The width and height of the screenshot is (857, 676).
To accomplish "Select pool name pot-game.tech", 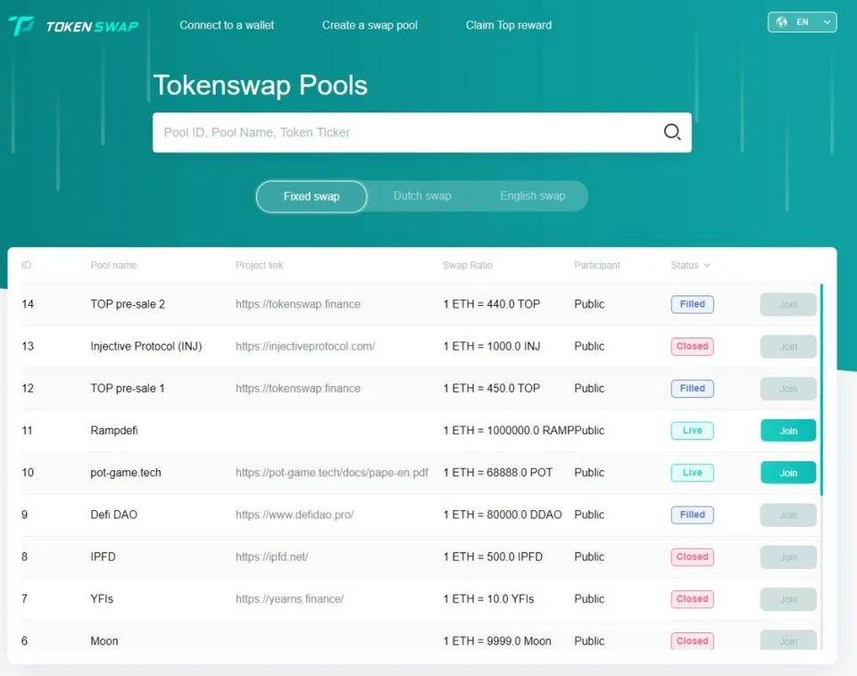I will coord(126,473).
